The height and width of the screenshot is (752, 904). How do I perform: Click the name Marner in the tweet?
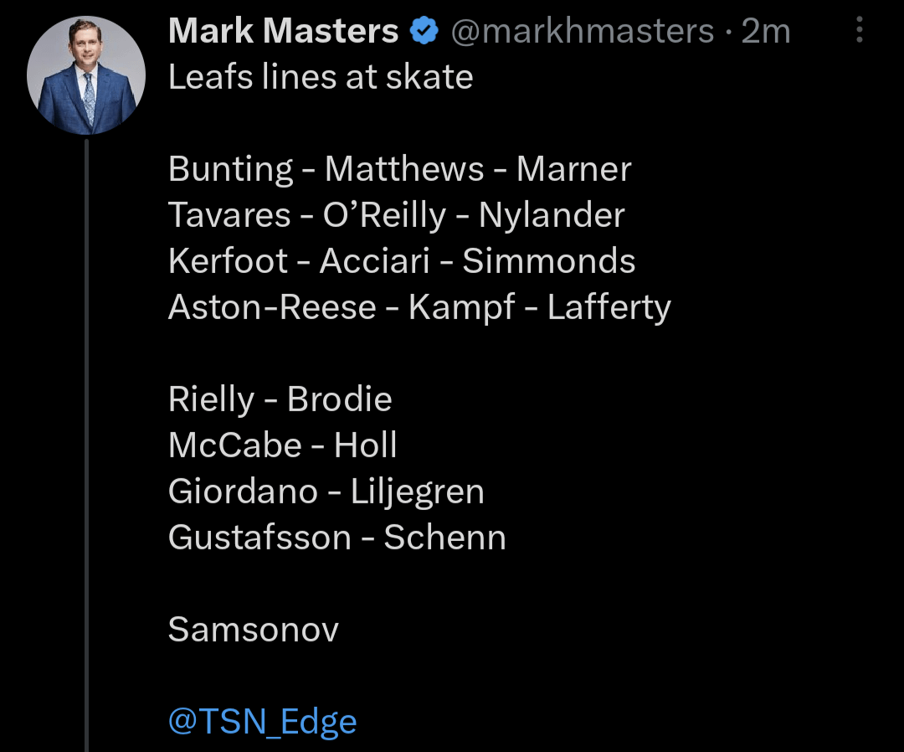(x=573, y=169)
